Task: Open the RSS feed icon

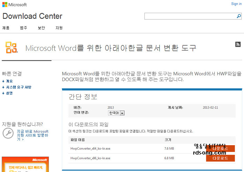Action: [x=238, y=44]
